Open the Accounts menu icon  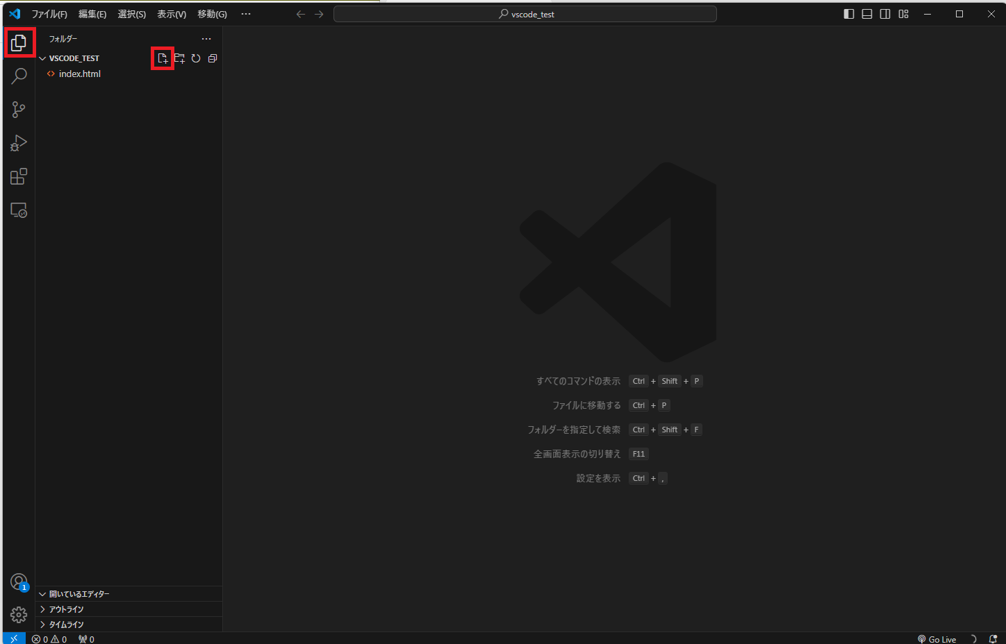click(19, 582)
